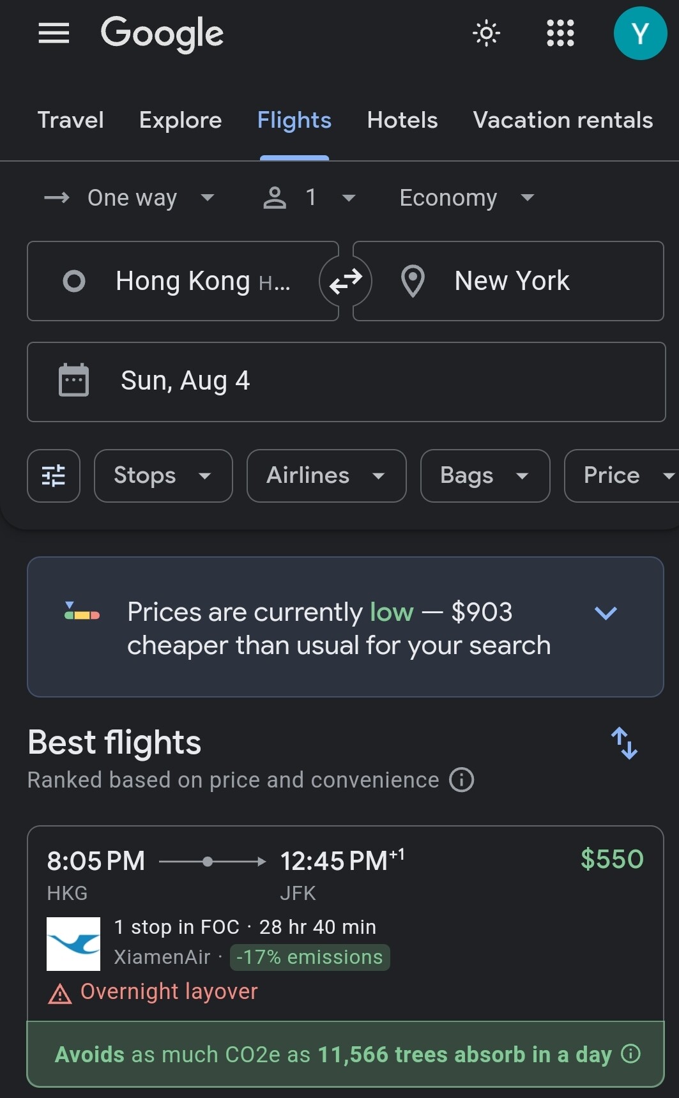Open Economy cabin class dropdown

[466, 198]
